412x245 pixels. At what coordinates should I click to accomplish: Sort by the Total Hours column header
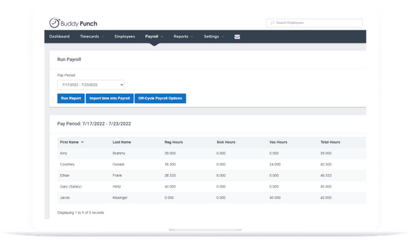tap(330, 142)
